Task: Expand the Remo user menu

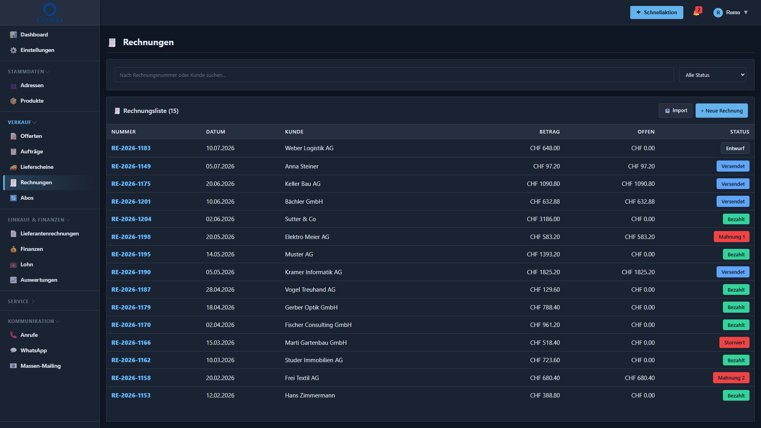Action: coord(730,13)
